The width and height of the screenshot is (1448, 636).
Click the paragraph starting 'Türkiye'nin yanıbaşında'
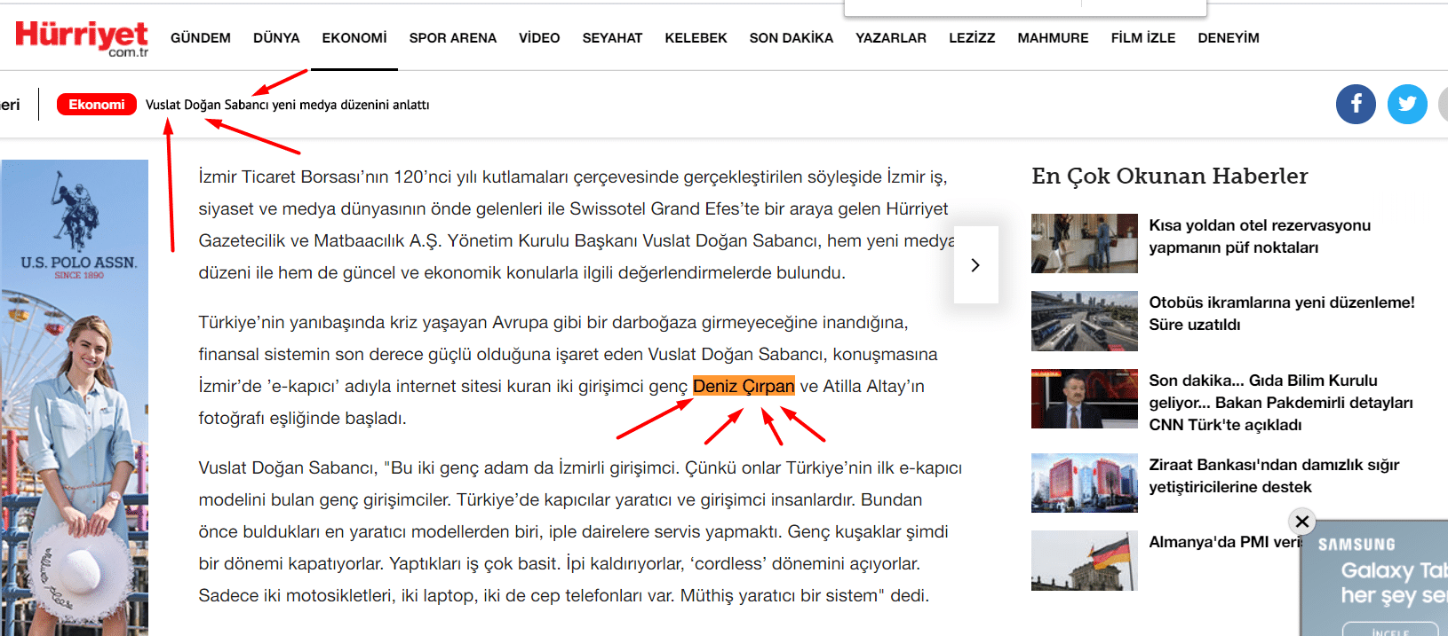pos(568,370)
